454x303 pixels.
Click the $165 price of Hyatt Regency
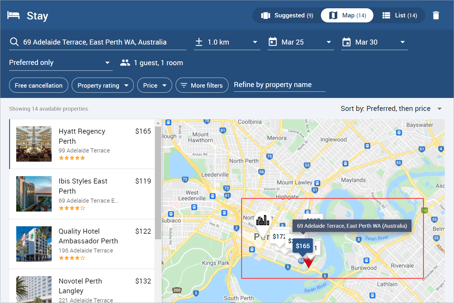coord(143,131)
